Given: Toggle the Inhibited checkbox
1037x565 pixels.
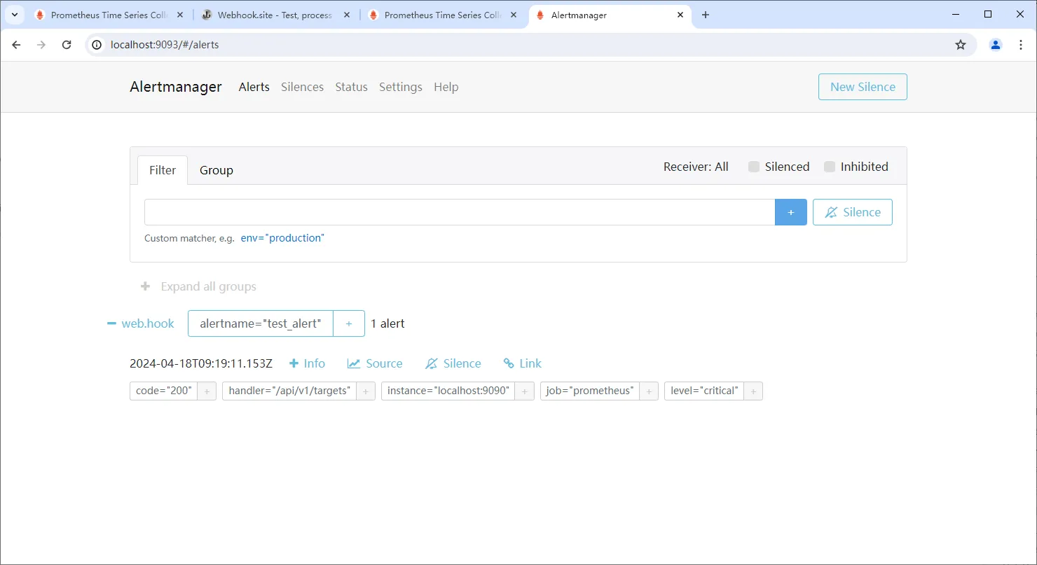Looking at the screenshot, I should point(830,167).
